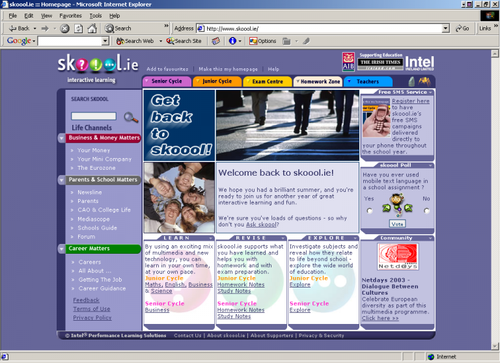Collapse the Business & Money Matters section

tap(62, 138)
